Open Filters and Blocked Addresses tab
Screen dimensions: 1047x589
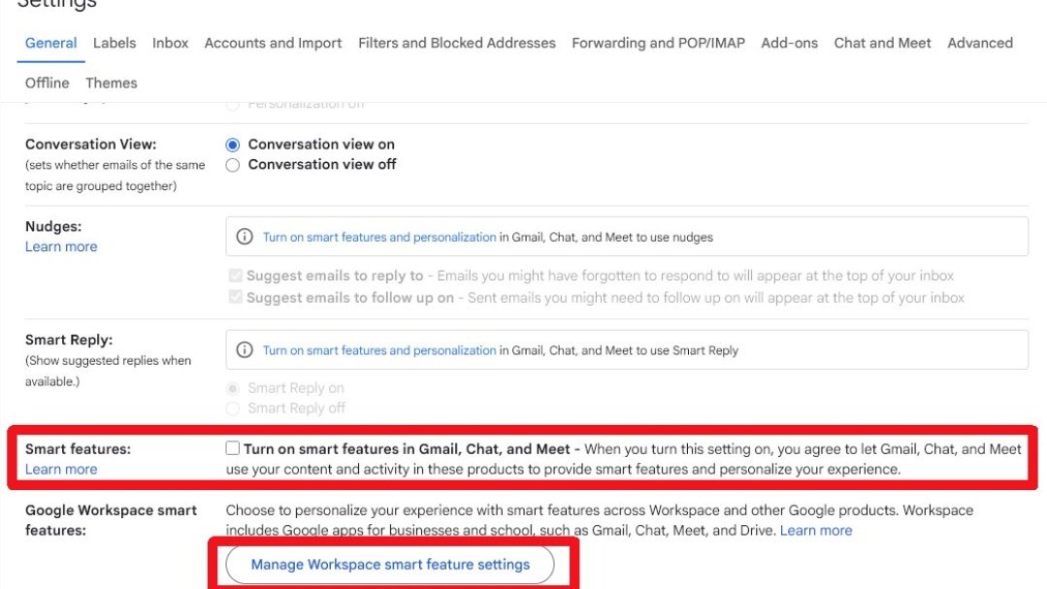tap(457, 43)
